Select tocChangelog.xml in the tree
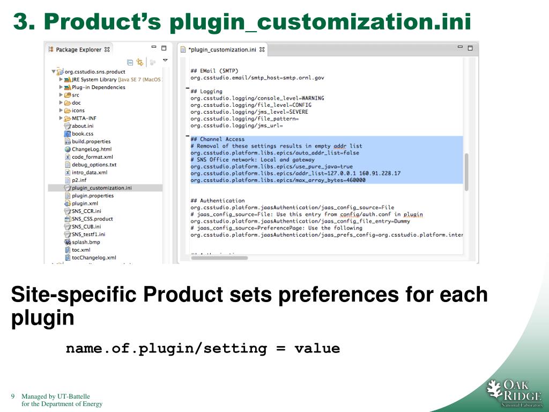Viewport: 549px width, 412px height. (94, 257)
